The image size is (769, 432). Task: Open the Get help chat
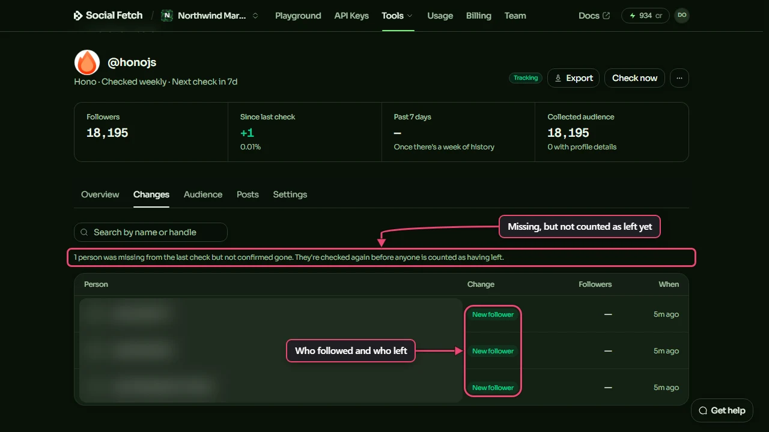point(722,410)
